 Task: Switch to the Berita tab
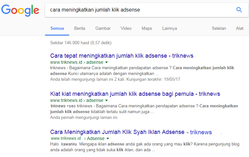[80, 29]
